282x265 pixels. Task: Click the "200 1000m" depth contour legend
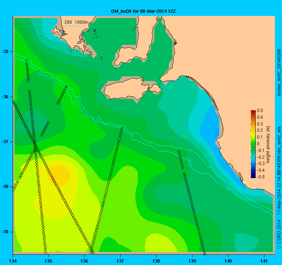click(76, 22)
